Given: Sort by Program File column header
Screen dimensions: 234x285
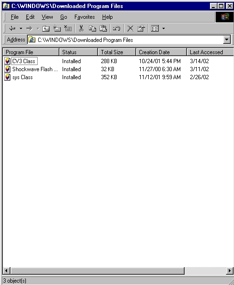Looking at the screenshot, I should [x=31, y=52].
